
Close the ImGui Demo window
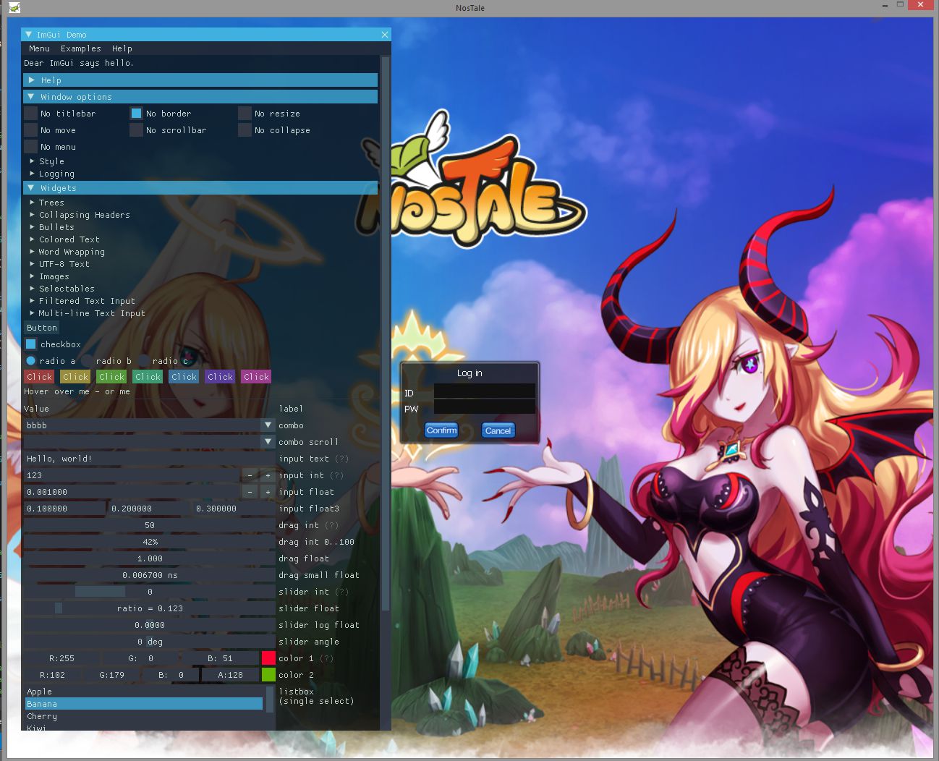385,35
